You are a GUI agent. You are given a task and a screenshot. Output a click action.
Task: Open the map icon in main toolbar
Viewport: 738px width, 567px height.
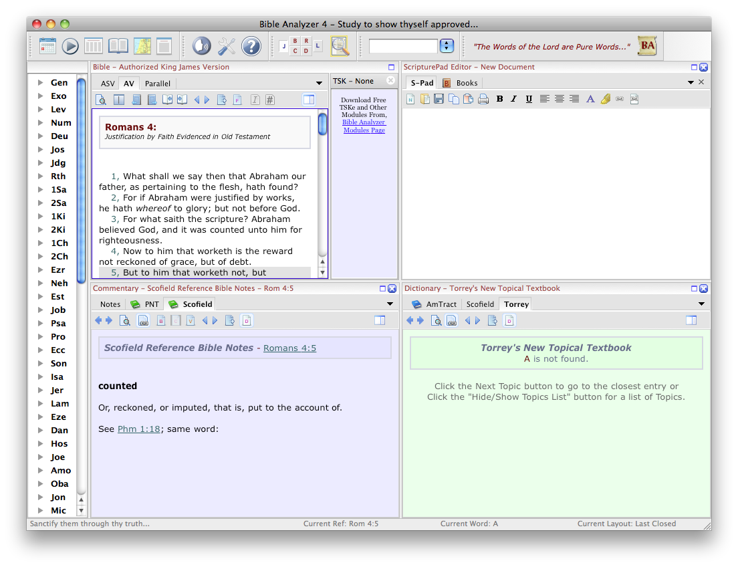point(142,46)
